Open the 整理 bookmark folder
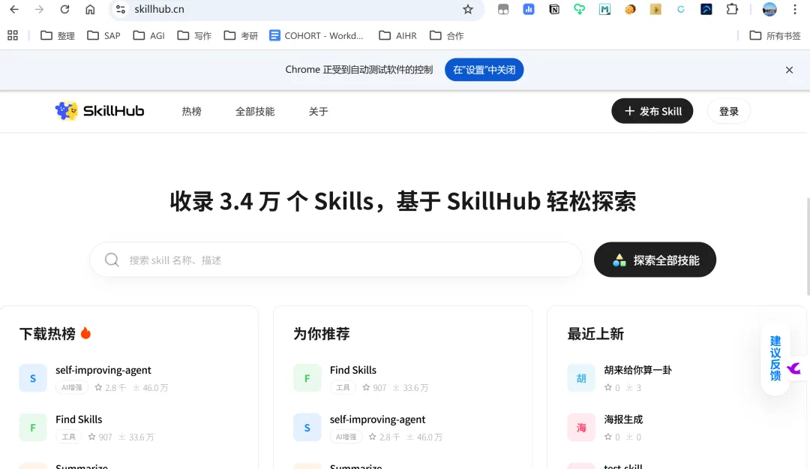The image size is (810, 469). click(57, 35)
